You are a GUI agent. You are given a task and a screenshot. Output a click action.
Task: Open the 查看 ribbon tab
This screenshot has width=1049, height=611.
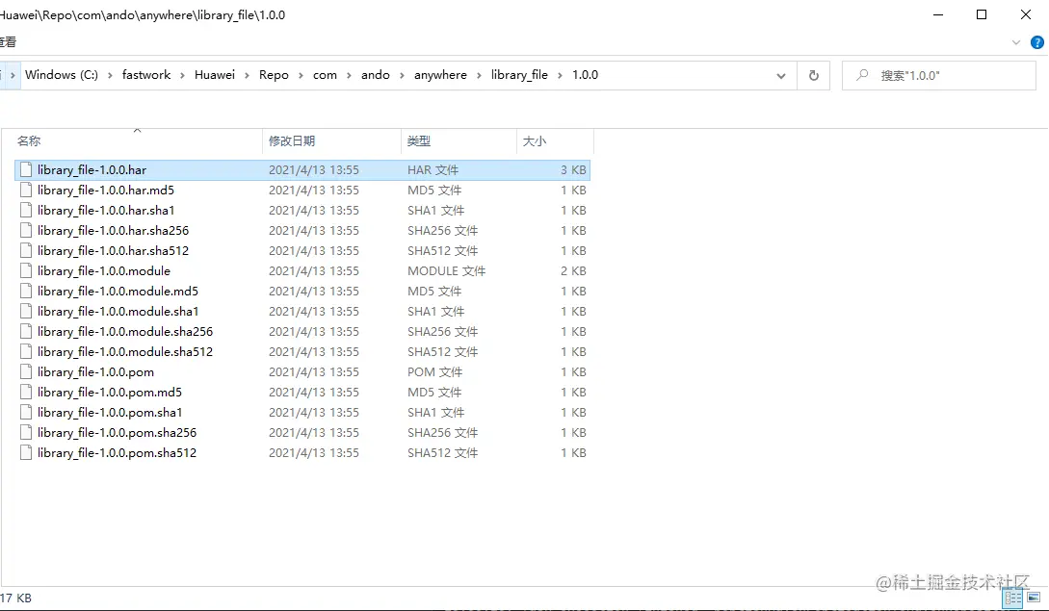[8, 42]
